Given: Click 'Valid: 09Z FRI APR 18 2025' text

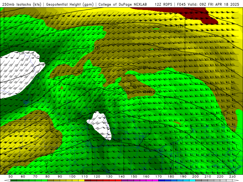Looking at the screenshot, I should tap(214, 4).
